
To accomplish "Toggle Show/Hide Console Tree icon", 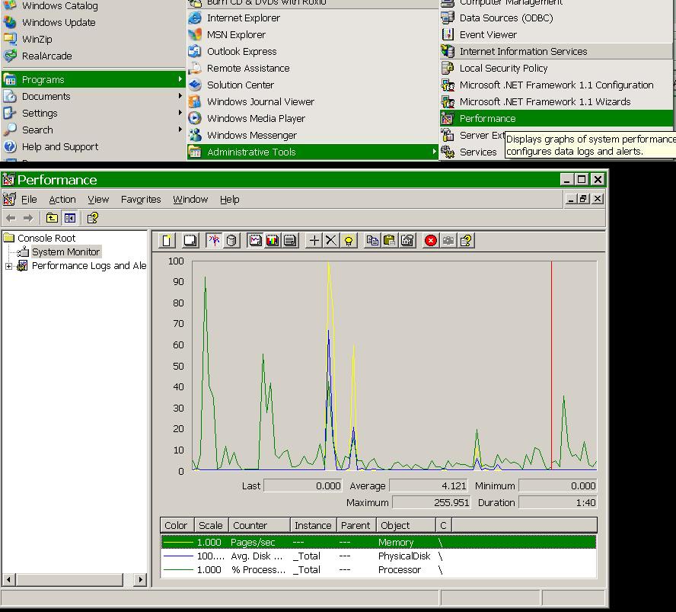I will click(x=69, y=218).
